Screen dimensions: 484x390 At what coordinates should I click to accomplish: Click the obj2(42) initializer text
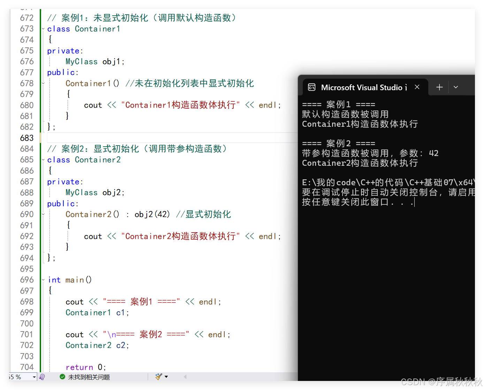(152, 214)
